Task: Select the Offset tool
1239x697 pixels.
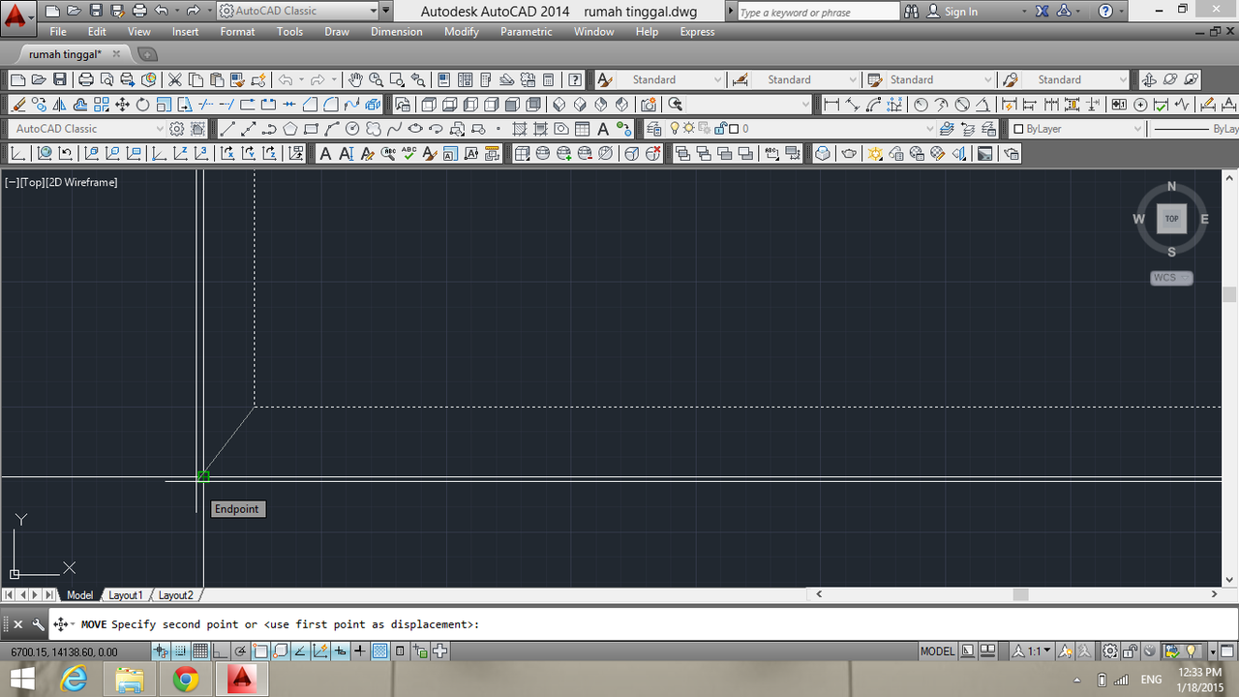Action: click(80, 105)
